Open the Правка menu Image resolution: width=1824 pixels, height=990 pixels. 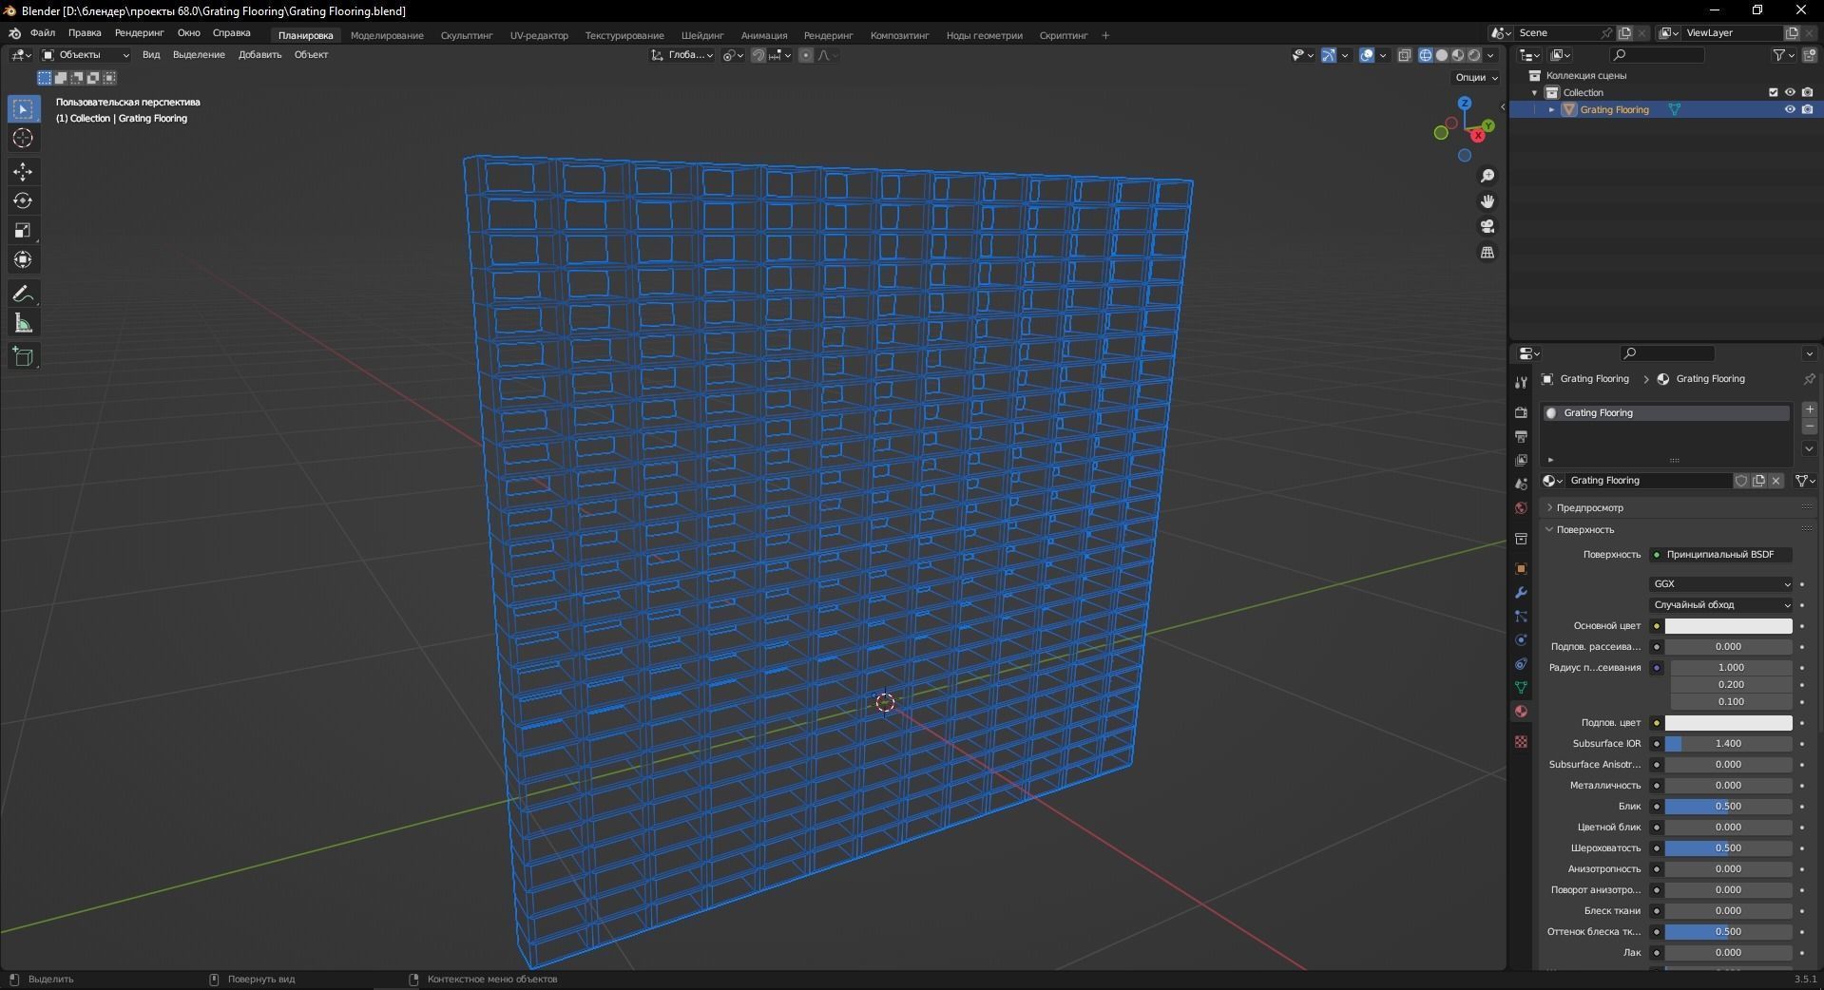85,33
